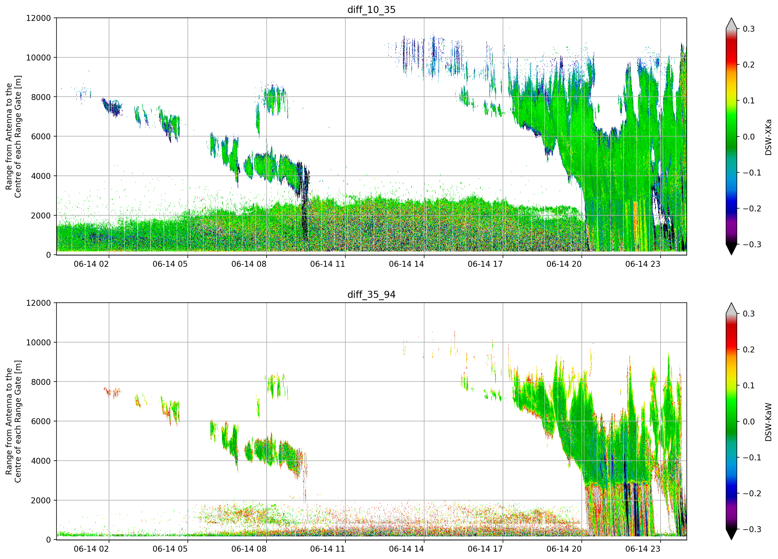778x559 pixels.
Task: Select the 10000 y-tick on diff_10_35 plot
Action: click(x=38, y=57)
